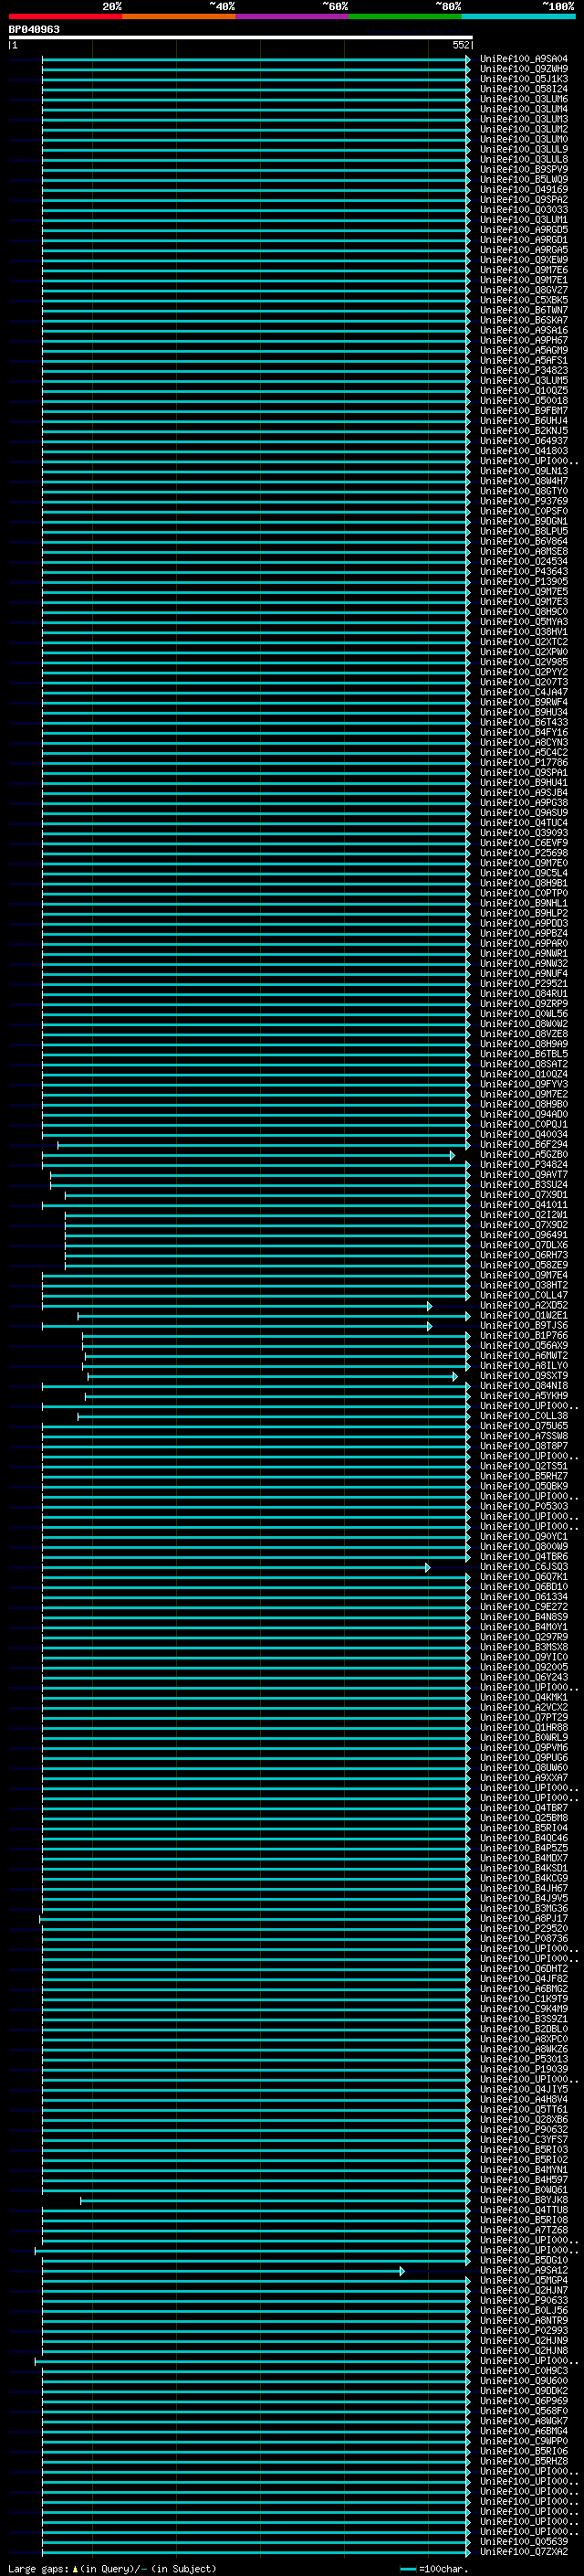Select the UniRef100_Q9XEW9 label

pos(524,259)
